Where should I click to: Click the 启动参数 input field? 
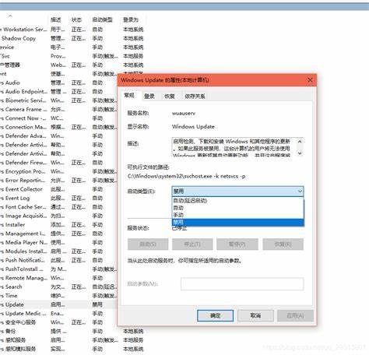[242, 284]
